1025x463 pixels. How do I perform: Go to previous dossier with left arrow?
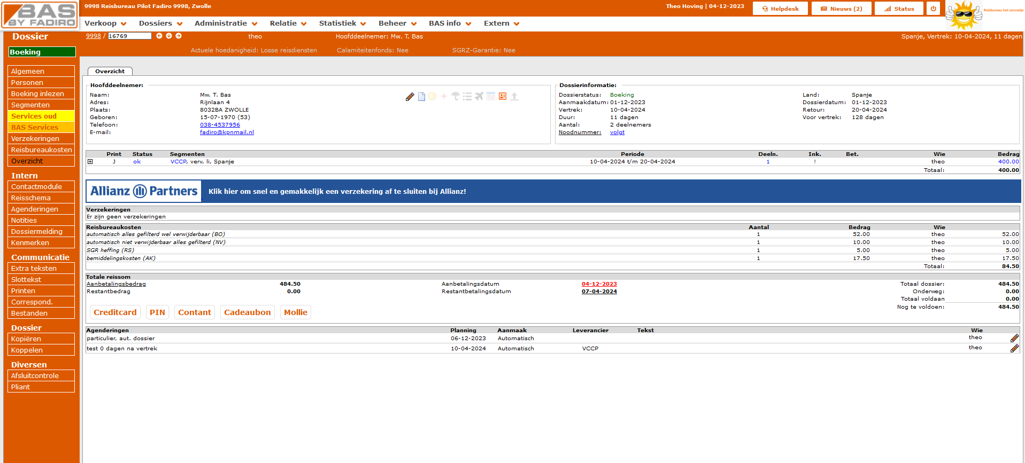(x=159, y=36)
